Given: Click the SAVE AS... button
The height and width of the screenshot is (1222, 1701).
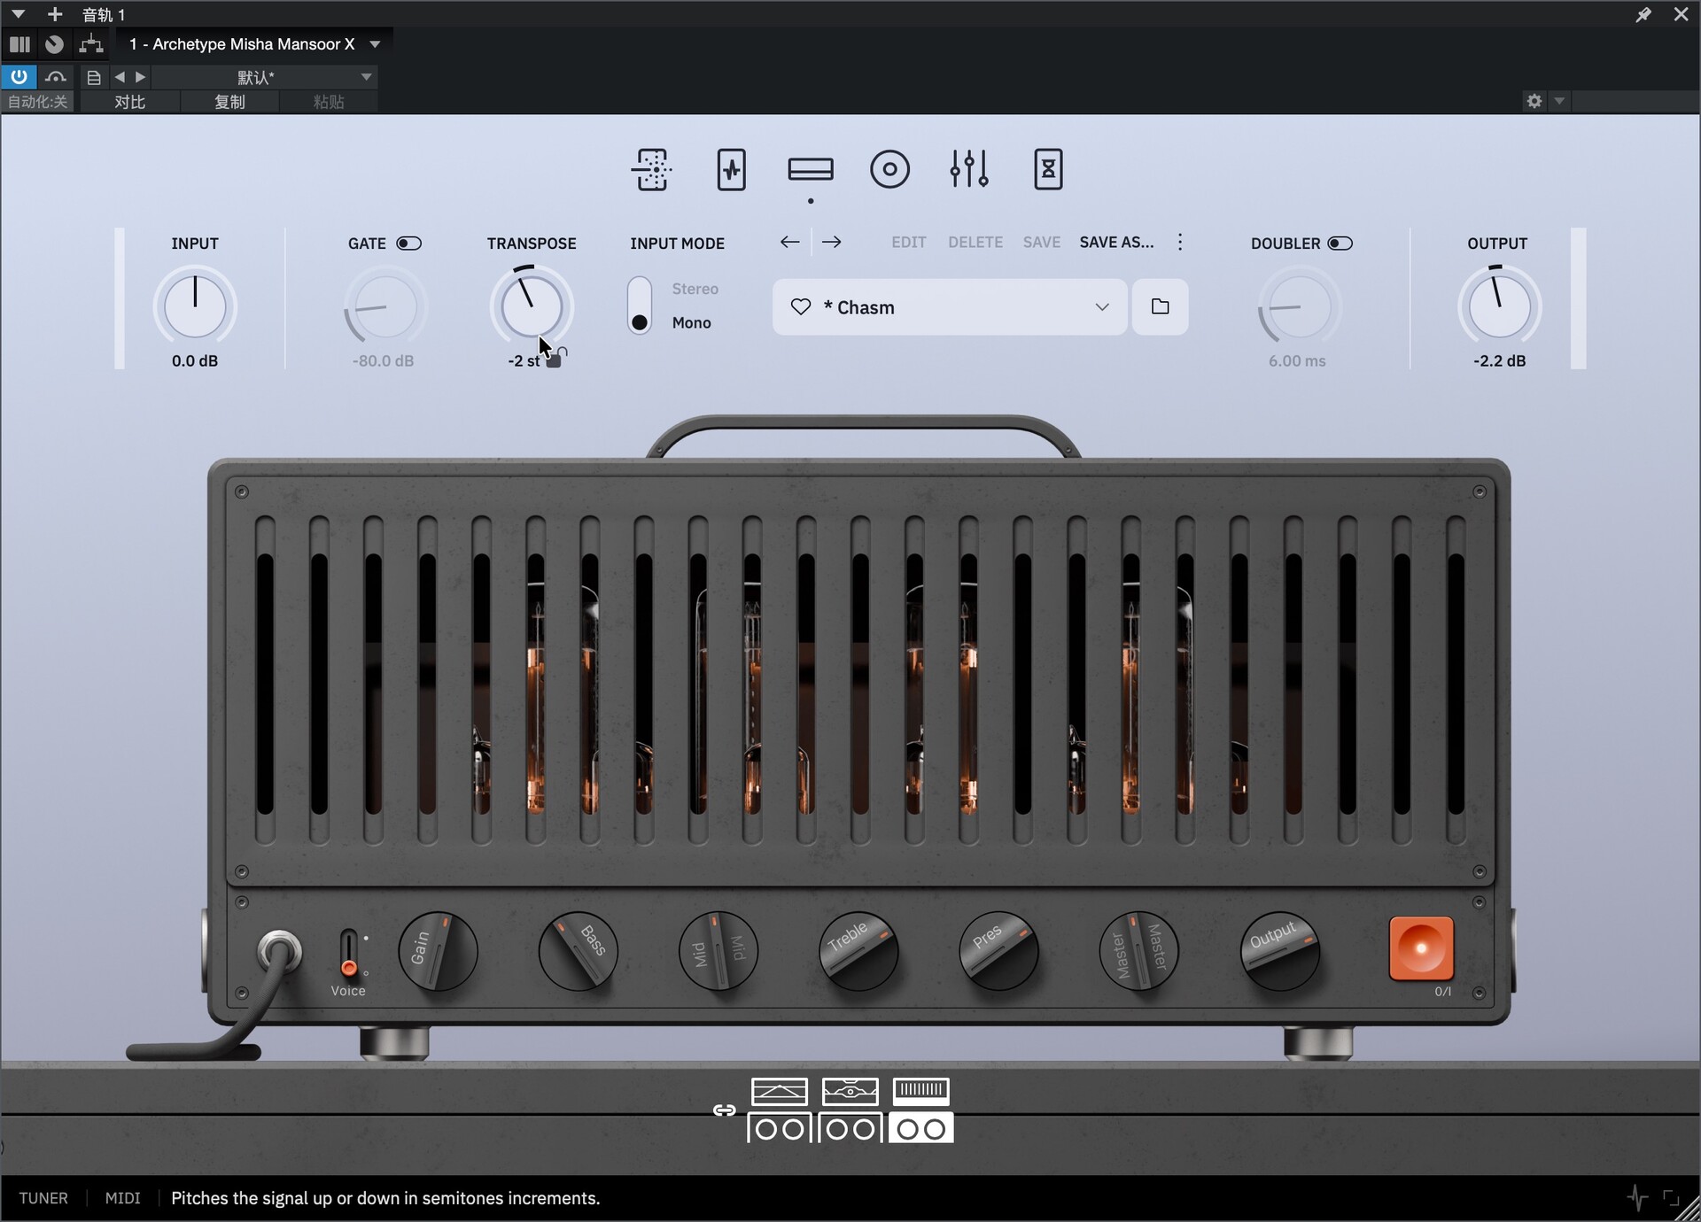Looking at the screenshot, I should 1115,243.
